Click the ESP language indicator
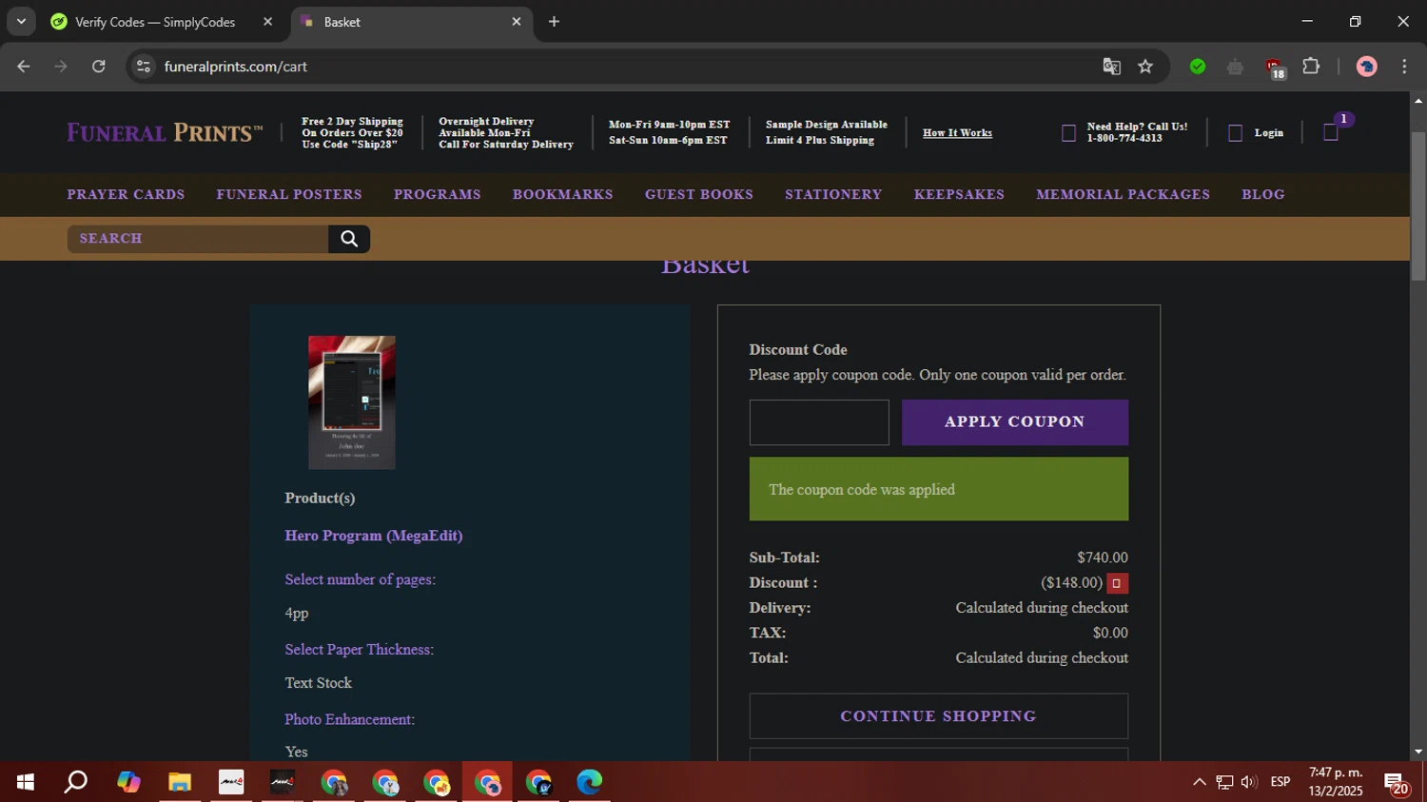Screen dimensions: 1427x802 point(1280,782)
